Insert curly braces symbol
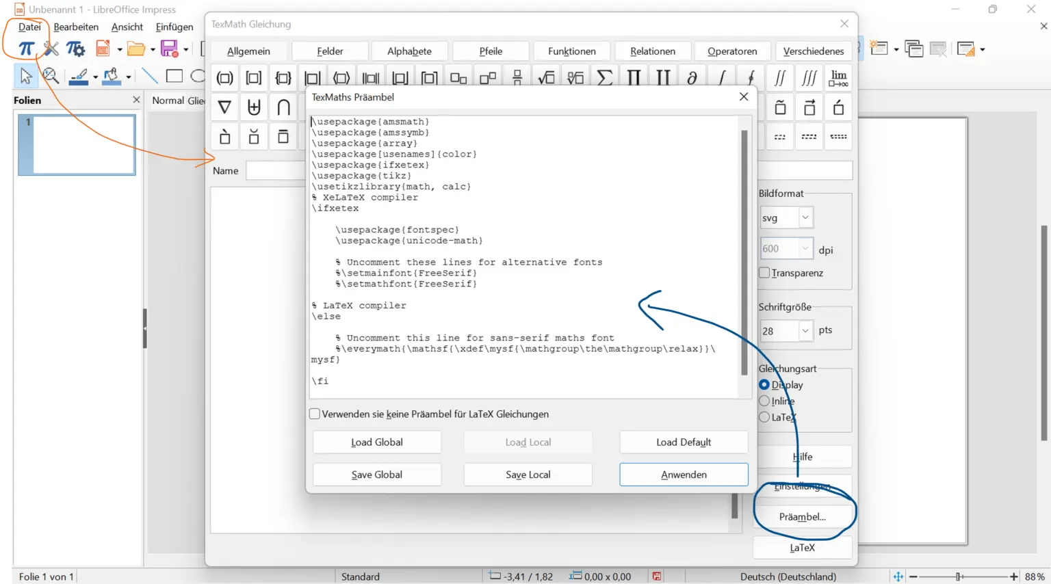This screenshot has height=584, width=1051. click(x=283, y=78)
